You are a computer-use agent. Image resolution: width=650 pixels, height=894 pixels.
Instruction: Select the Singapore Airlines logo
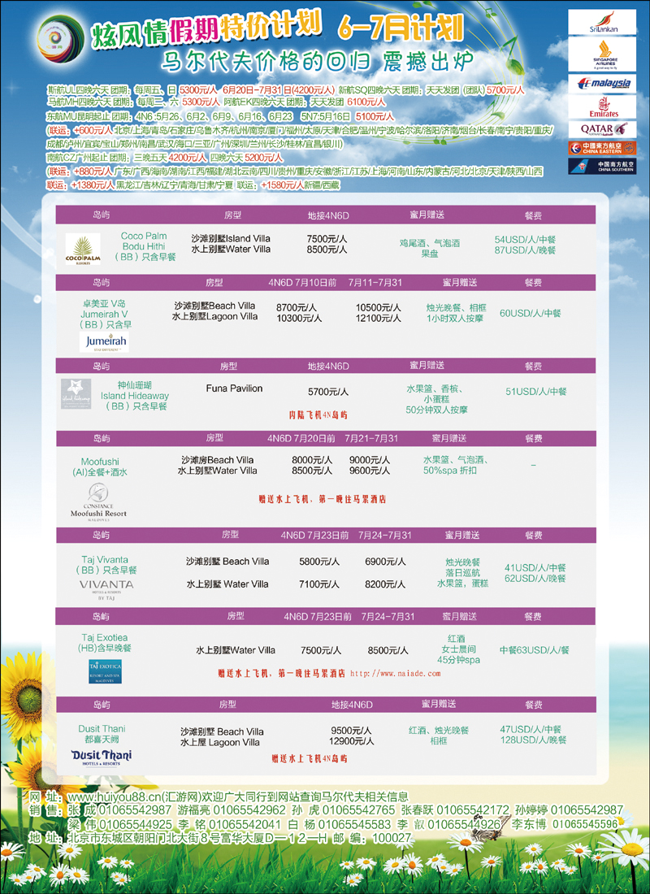[x=602, y=55]
